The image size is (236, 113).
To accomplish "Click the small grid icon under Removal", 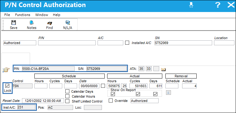I will tap(168, 93).
